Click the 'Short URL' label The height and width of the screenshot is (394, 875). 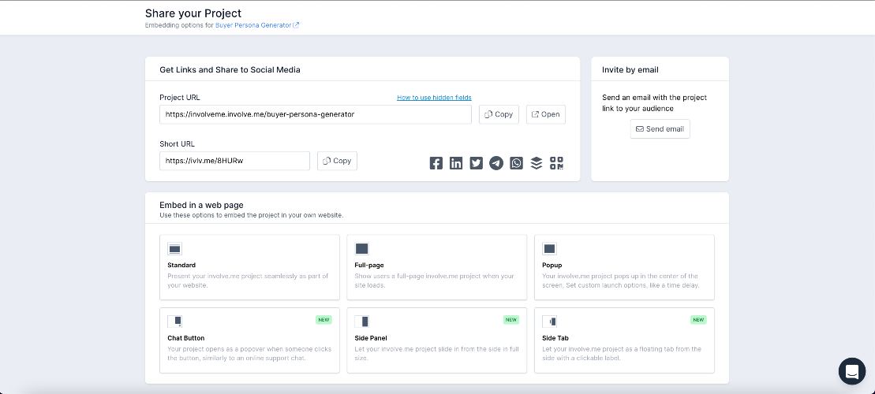pos(177,143)
